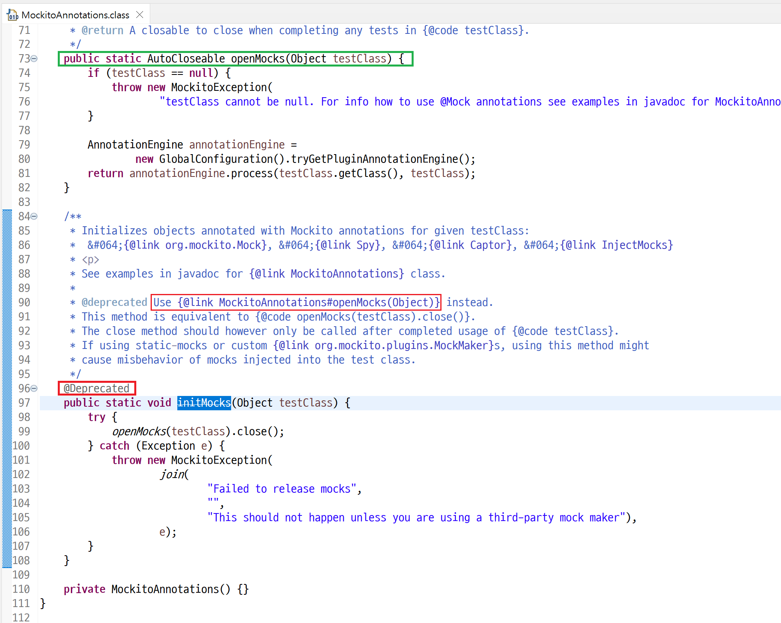
Task: Click tryGetPluginAnnotationEngine method call on line 80
Action: (x=374, y=159)
